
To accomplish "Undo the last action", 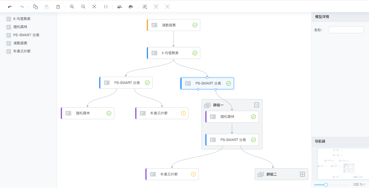I will pyautogui.click(x=10, y=7).
